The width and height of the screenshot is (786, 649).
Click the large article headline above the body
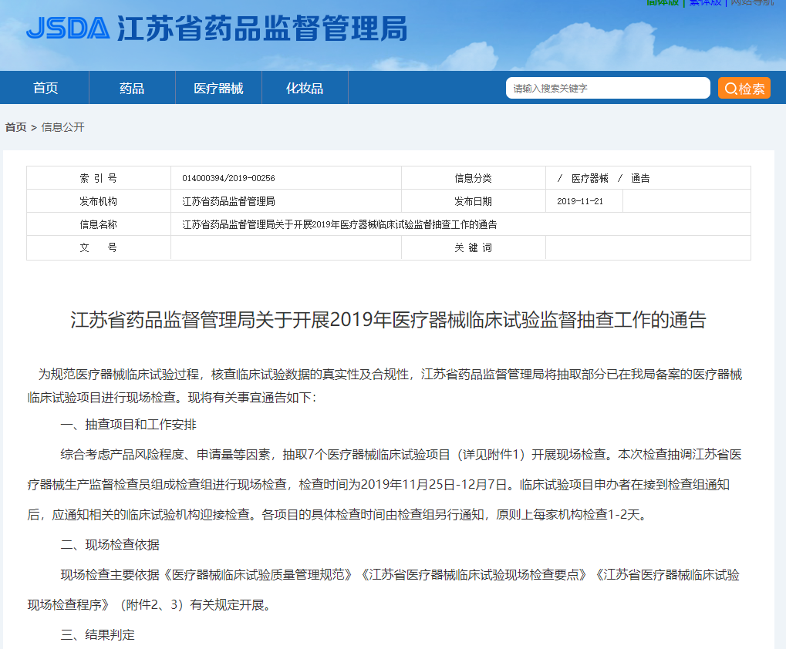[x=388, y=321]
